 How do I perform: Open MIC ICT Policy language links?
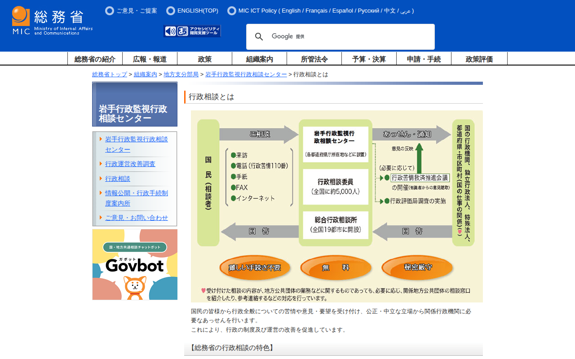coord(326,11)
